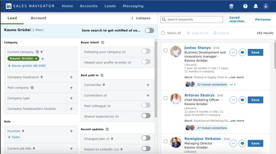The width and height of the screenshot is (276, 154).
Task: Expand Company headquarters location filter
Action: pyautogui.click(x=71, y=109)
